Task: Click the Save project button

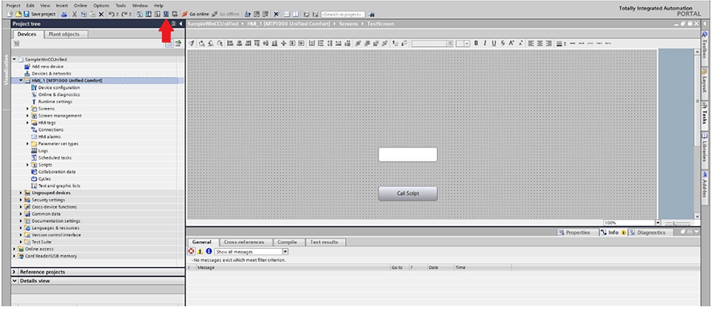Action: (x=40, y=14)
